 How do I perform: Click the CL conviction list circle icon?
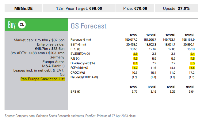22,25
